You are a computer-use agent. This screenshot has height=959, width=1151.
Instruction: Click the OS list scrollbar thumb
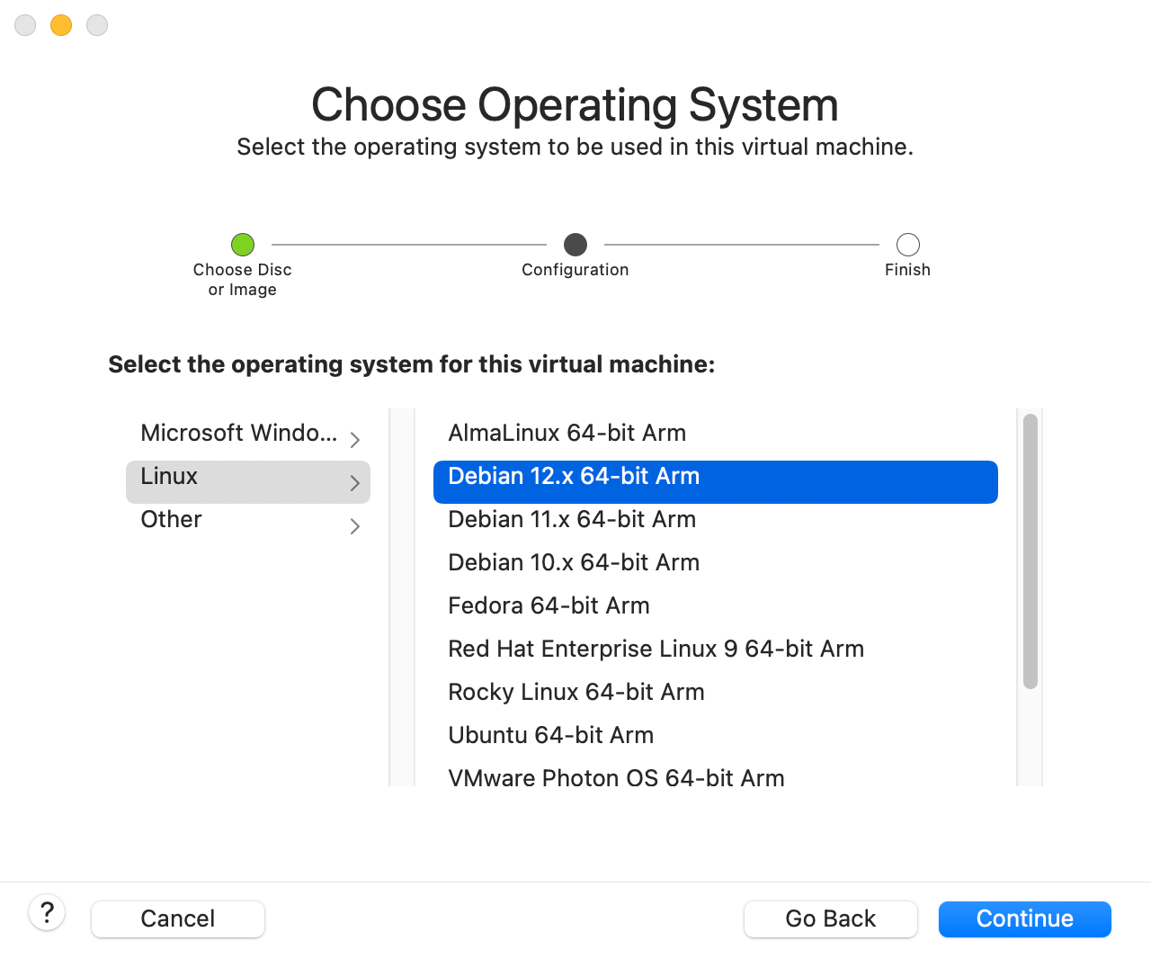1028,549
